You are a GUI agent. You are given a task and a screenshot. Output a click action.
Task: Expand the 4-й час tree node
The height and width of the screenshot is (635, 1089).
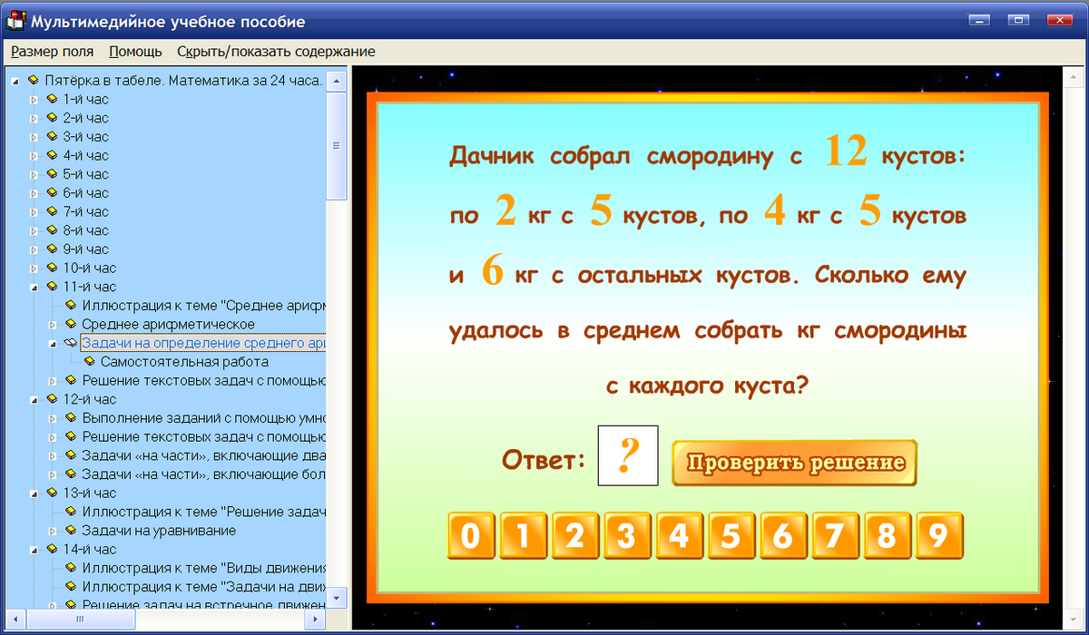[34, 155]
